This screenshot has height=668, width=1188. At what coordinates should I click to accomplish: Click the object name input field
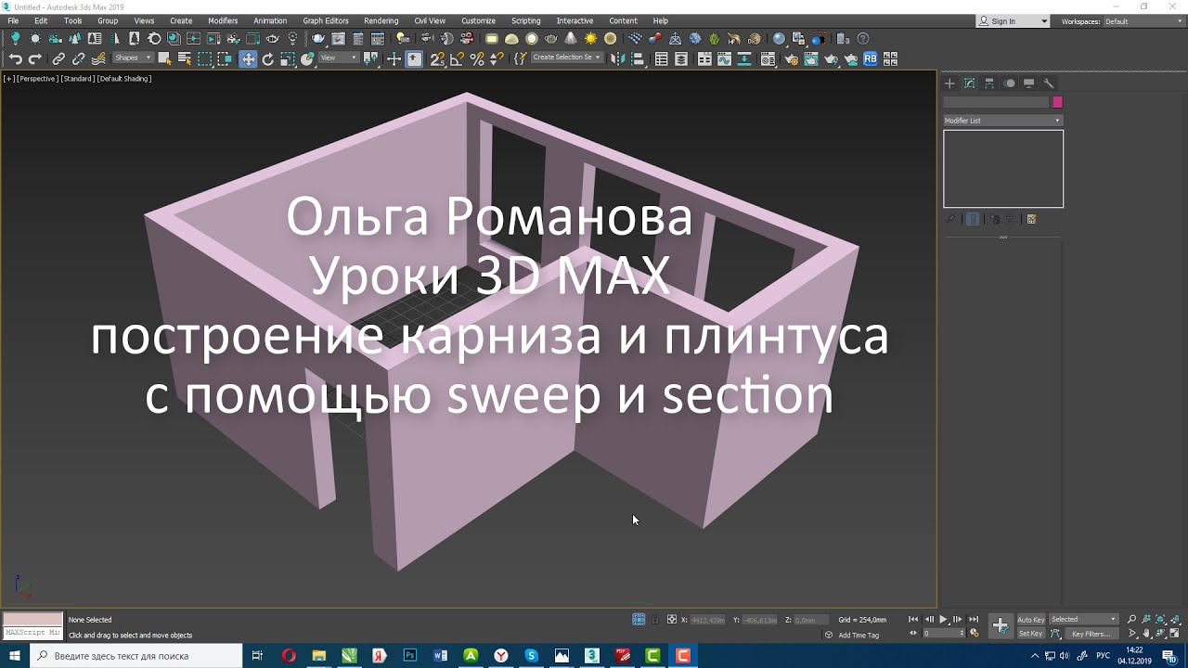[996, 102]
